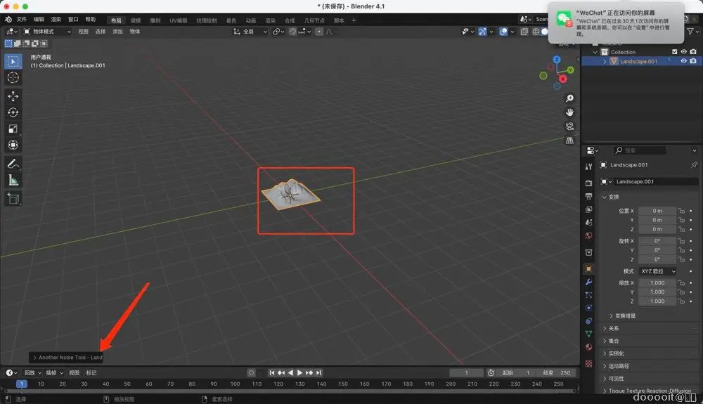Screen dimensions: 703x404
Task: Open the File (文件) menu
Action: tap(22, 19)
